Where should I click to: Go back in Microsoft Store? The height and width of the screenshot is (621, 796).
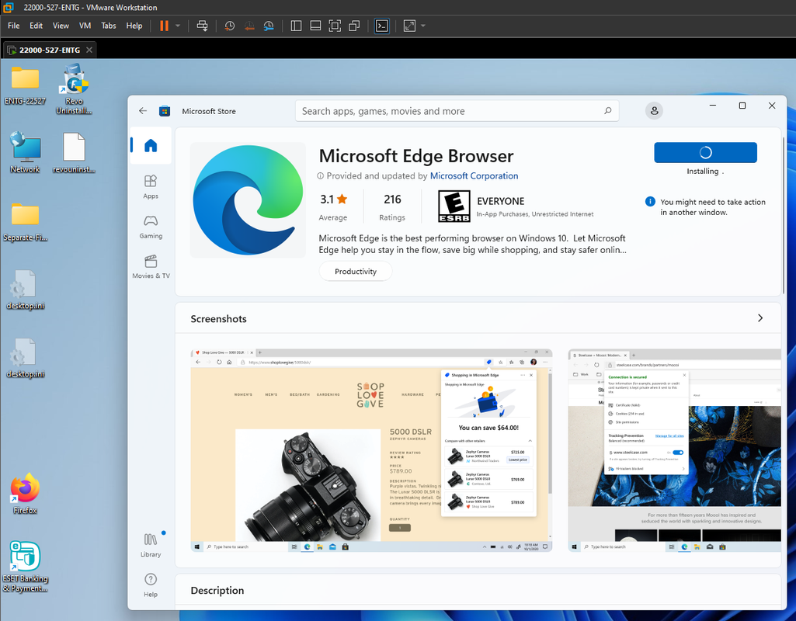(143, 110)
